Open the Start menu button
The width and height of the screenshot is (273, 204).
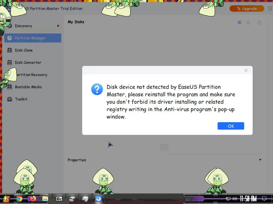coord(6,199)
